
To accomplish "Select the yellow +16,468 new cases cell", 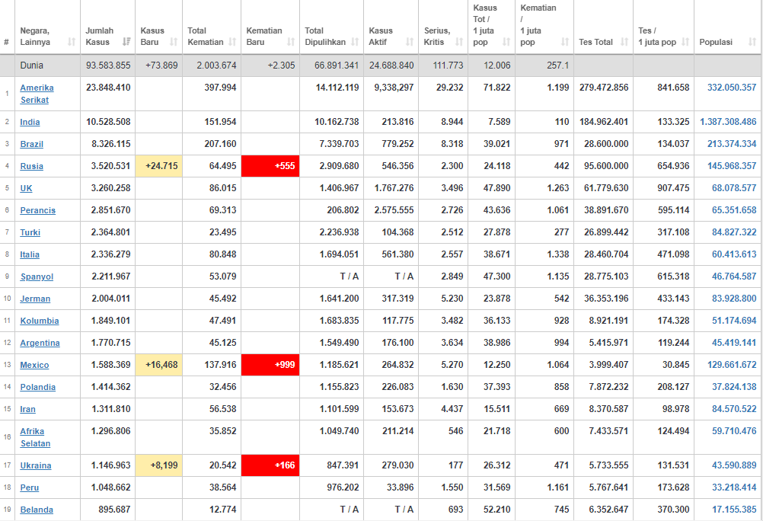I will point(158,365).
